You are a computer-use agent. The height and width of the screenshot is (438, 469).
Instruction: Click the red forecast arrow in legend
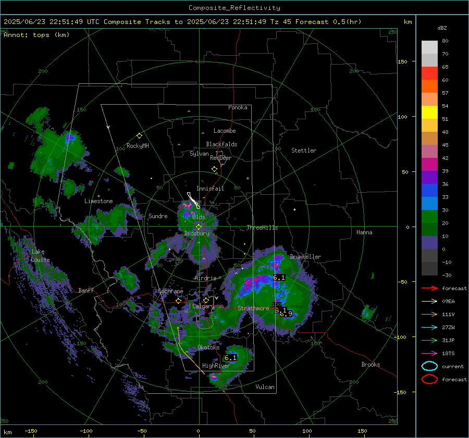click(429, 288)
